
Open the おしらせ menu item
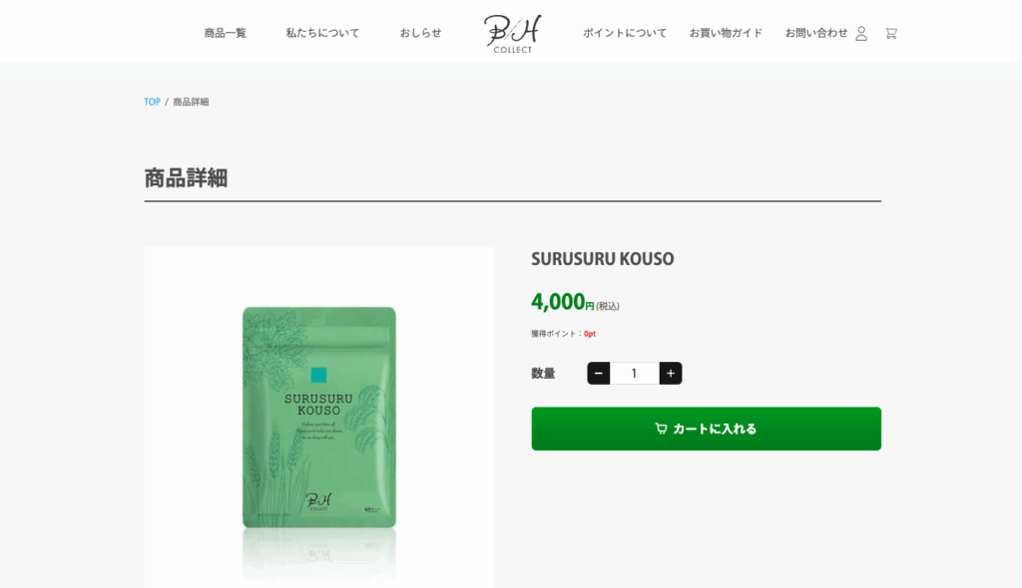pyautogui.click(x=420, y=33)
